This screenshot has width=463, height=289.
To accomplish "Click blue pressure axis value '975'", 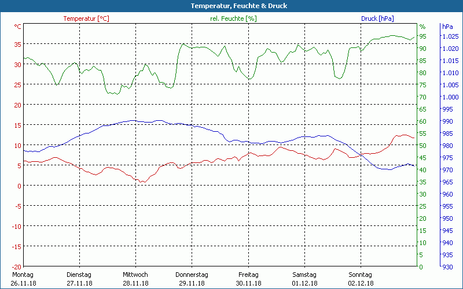I will tap(447, 158).
